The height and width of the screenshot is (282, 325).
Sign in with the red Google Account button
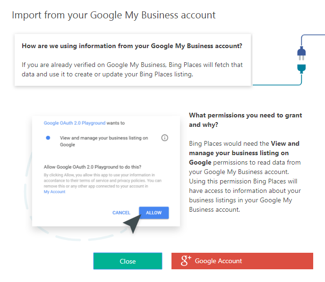pyautogui.click(x=242, y=261)
